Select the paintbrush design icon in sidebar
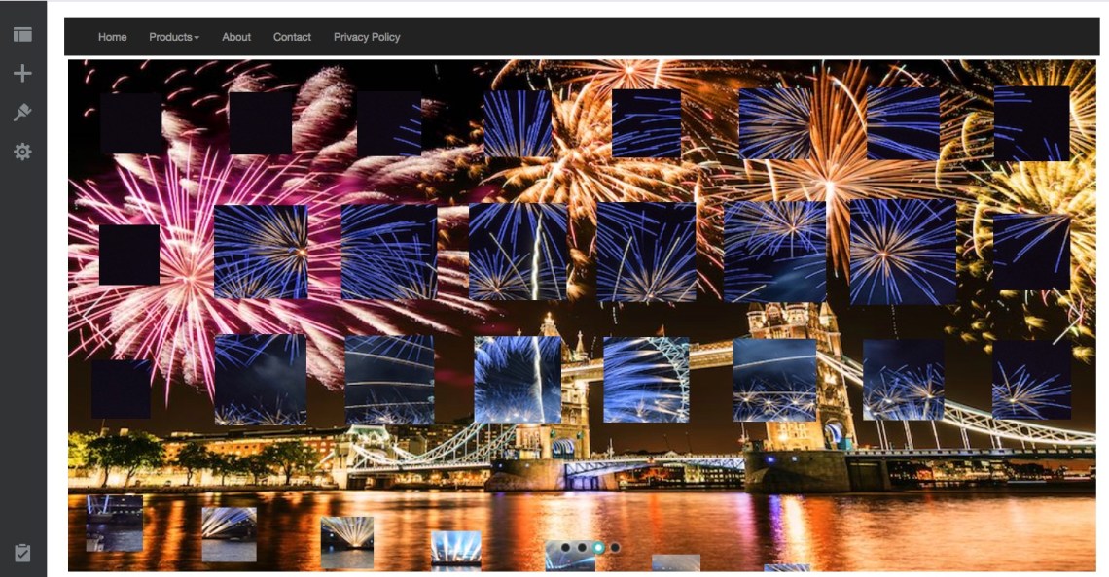The image size is (1109, 577). pyautogui.click(x=22, y=113)
